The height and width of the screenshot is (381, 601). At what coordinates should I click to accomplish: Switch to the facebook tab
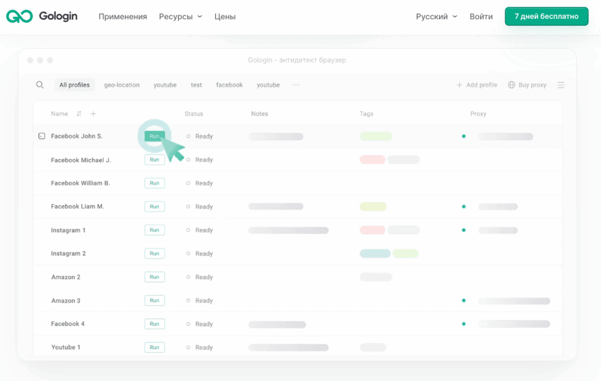pyautogui.click(x=229, y=85)
